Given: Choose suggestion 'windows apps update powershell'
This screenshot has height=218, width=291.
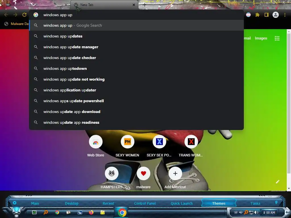Looking at the screenshot, I should (136, 101).
